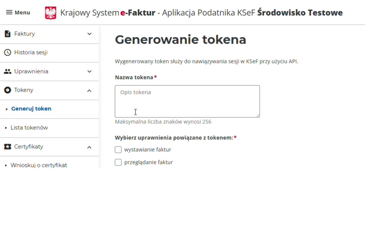Collapse the Tokeny section chevron
Viewport: 365px width, 243px height.
click(89, 91)
